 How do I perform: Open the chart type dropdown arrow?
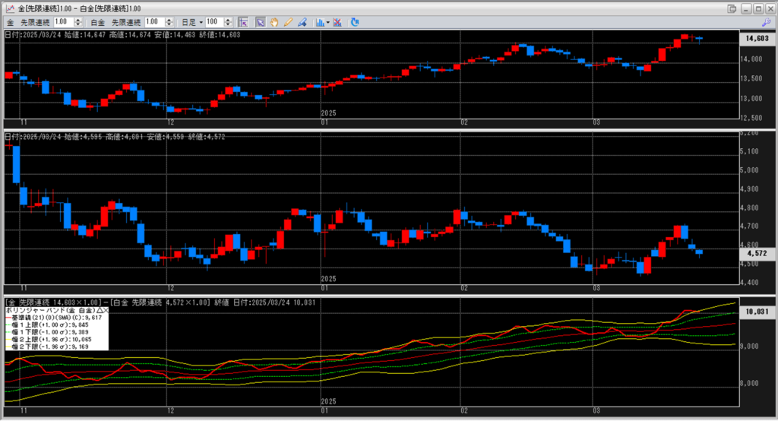coord(328,22)
